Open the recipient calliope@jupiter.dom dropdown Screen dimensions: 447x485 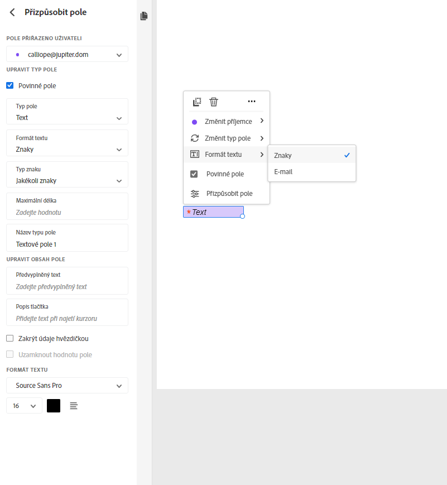[68, 55]
